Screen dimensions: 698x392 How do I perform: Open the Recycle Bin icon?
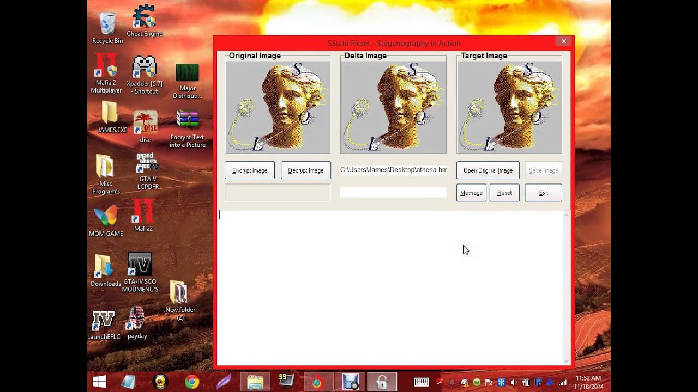(107, 27)
